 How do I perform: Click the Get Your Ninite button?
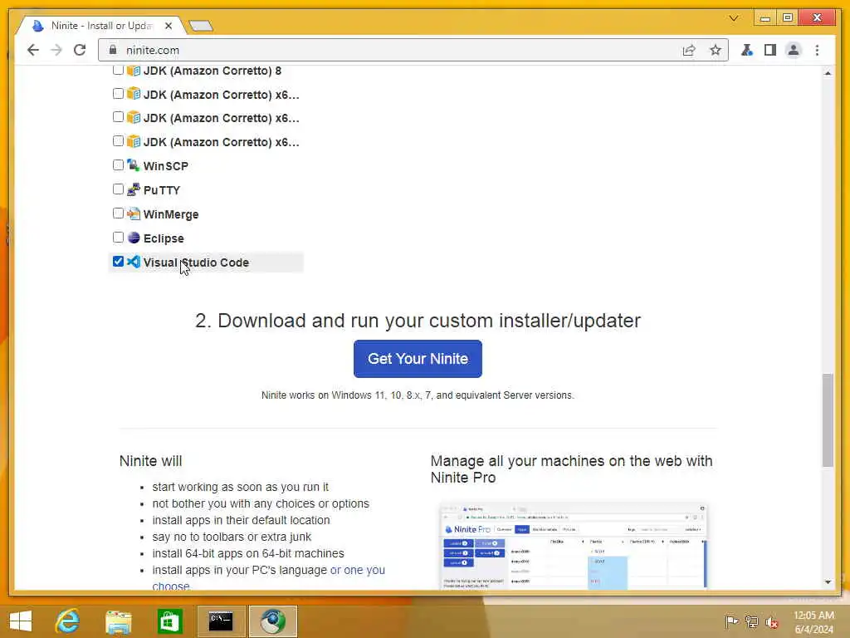(x=418, y=359)
